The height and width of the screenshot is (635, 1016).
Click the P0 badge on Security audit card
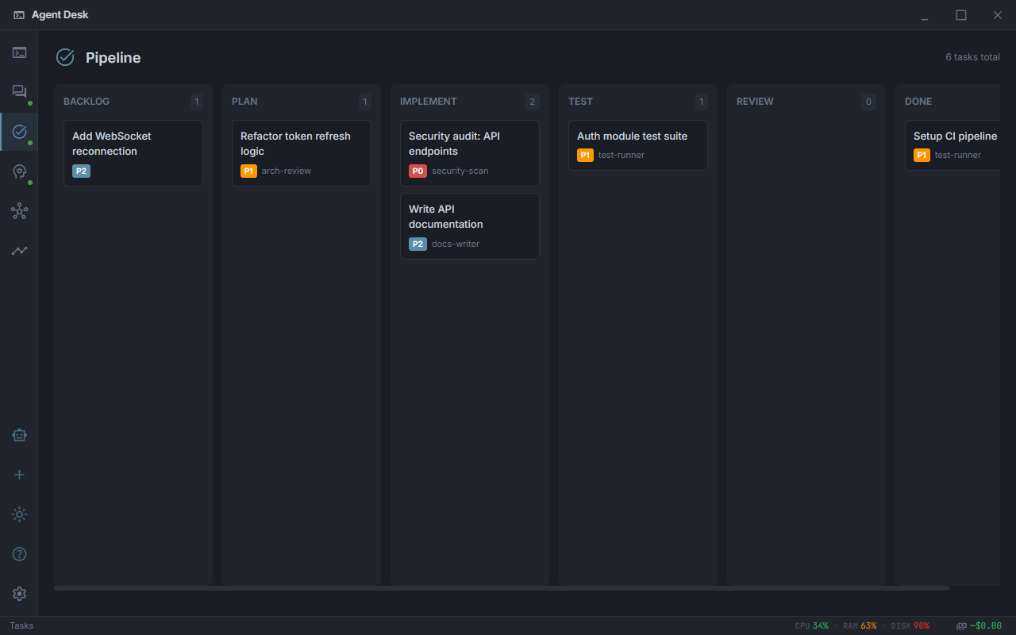pyautogui.click(x=418, y=171)
